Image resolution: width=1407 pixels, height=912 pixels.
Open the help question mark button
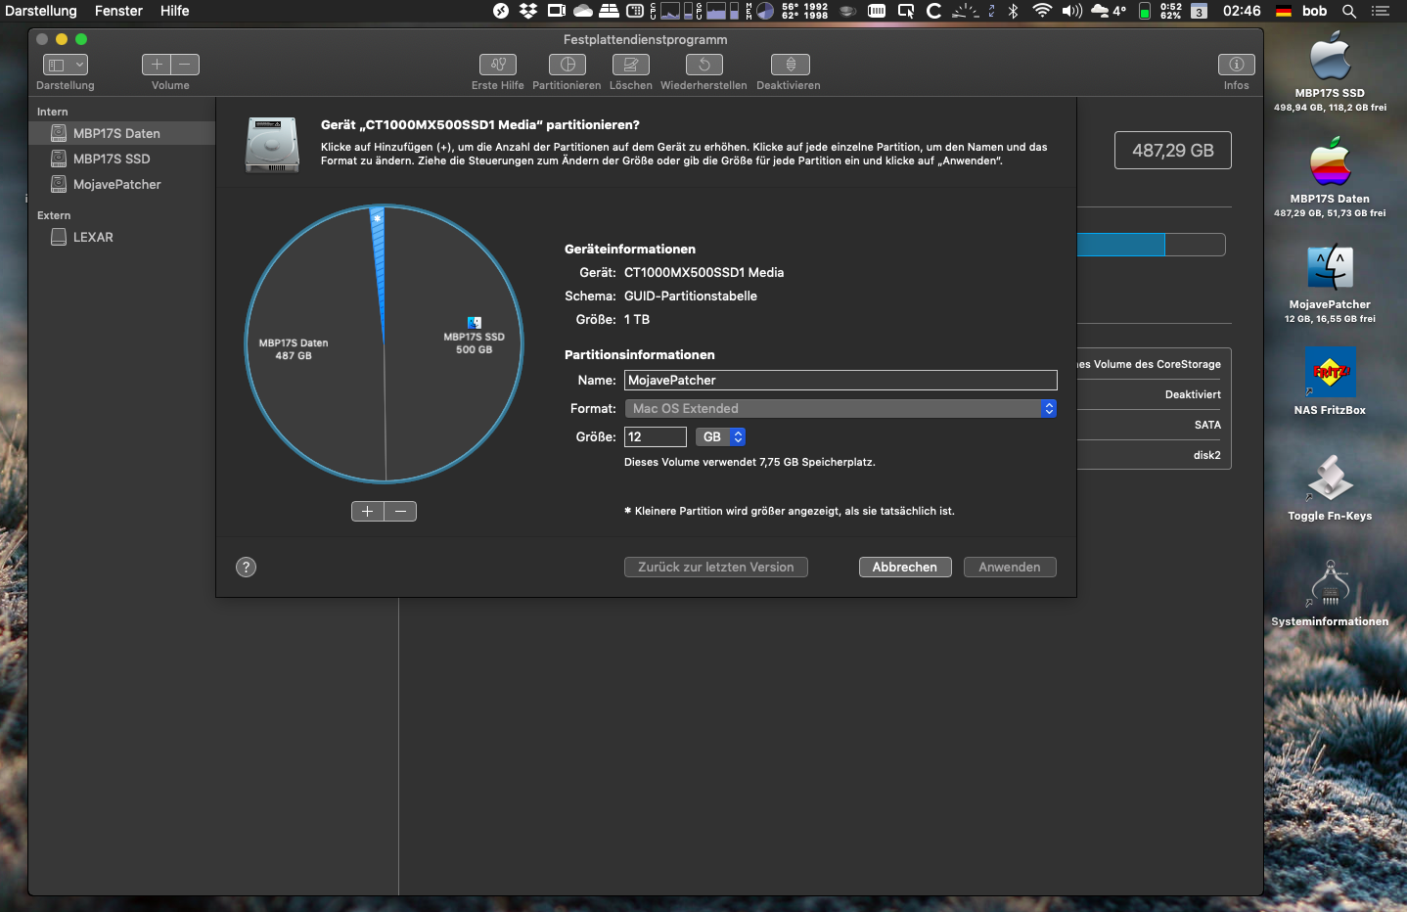(247, 568)
